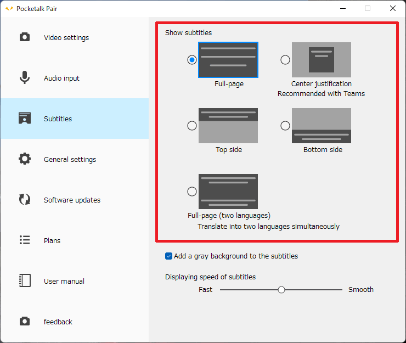Click the Subtitles sidebar icon
This screenshot has width=406, height=343.
pyautogui.click(x=25, y=119)
